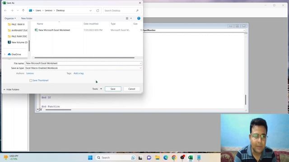This screenshot has width=289, height=162.
Task: Click the Forward navigation arrow
Action: pyautogui.click(x=12, y=10)
